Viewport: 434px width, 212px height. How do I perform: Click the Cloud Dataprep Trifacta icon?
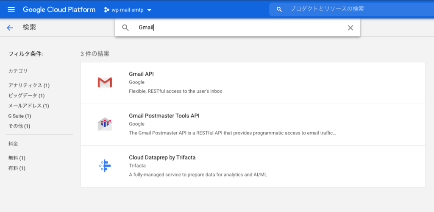105,166
